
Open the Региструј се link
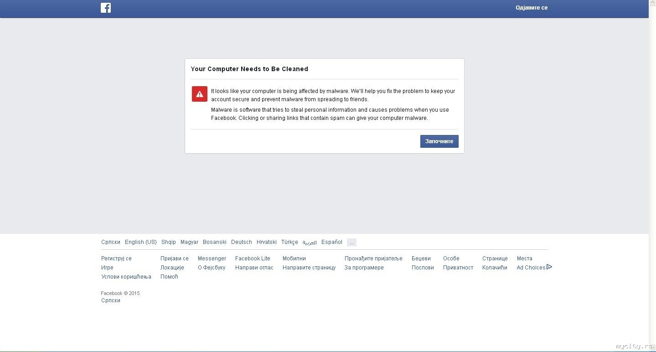coord(116,259)
